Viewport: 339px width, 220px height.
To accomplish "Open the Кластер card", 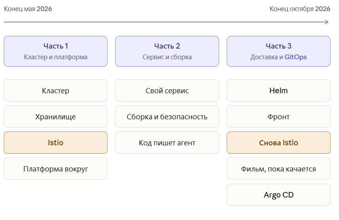I will tap(55, 90).
